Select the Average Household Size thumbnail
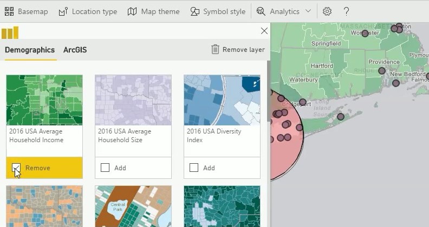This screenshot has height=227, width=429. [133, 100]
